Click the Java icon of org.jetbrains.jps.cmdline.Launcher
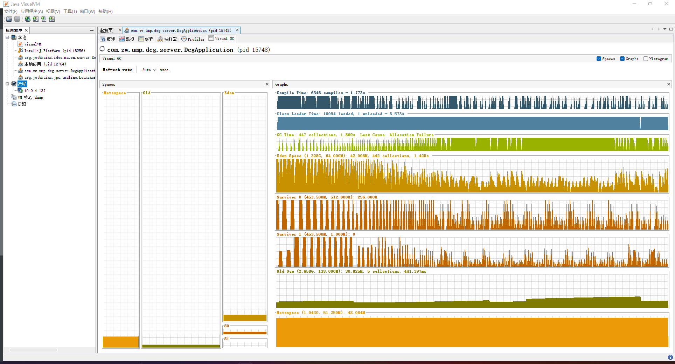Viewport: 675px width, 364px height. coord(20,77)
